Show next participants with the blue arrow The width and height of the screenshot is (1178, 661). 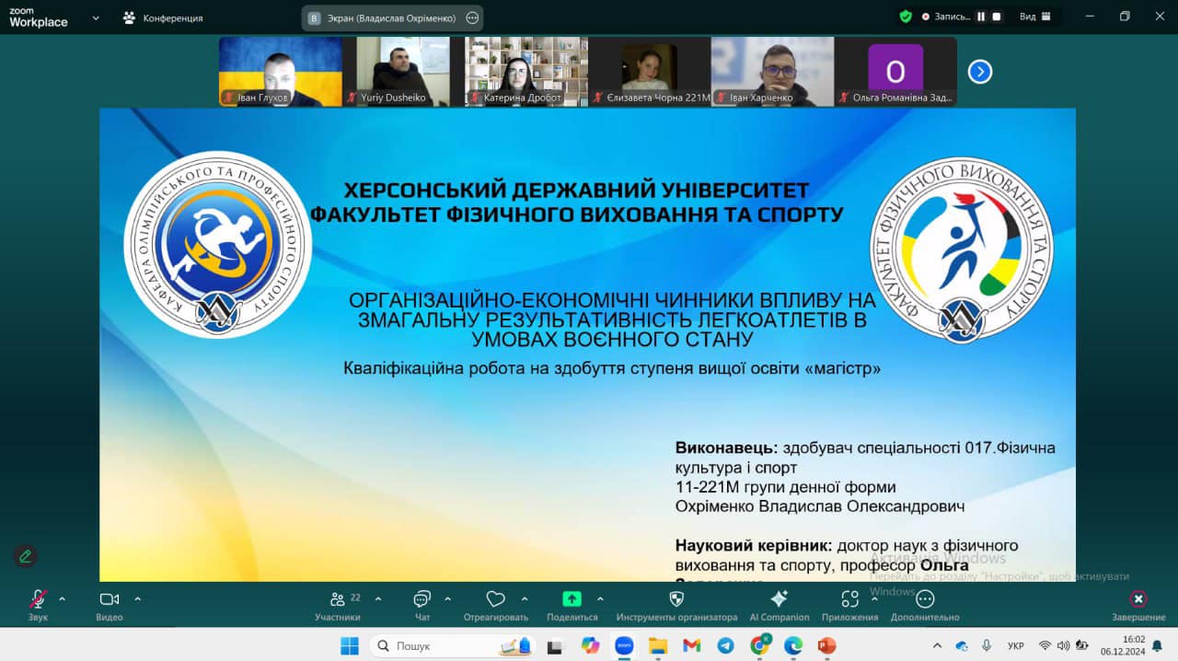[x=980, y=72]
